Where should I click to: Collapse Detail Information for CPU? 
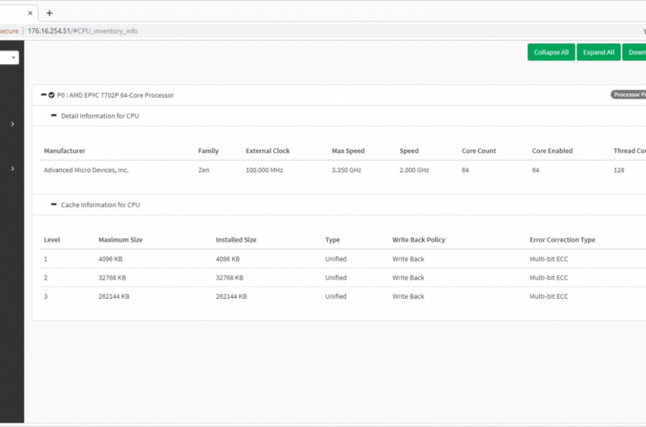click(54, 116)
